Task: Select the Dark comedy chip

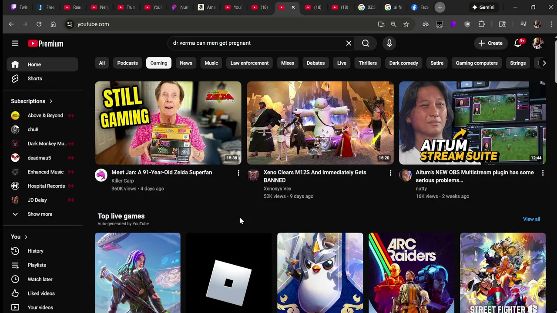Action: click(404, 63)
